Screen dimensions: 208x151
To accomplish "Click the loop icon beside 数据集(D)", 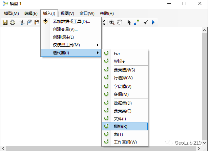I will [x=106, y=103].
